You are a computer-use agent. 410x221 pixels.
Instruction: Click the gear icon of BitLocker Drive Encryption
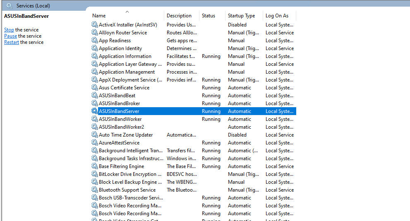(94, 174)
